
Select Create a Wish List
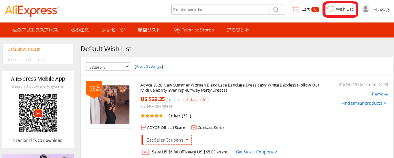[x=26, y=59]
